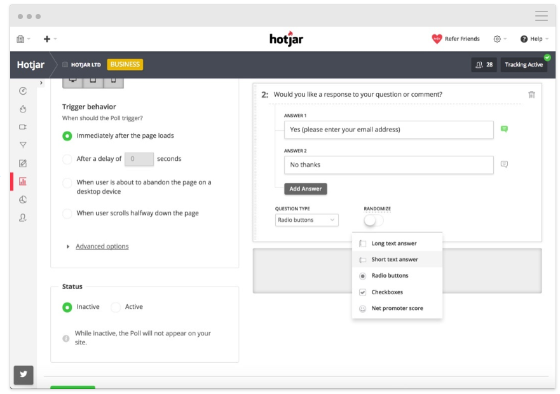560x394 pixels.
Task: Open Surveys pie icon in sidebar
Action: pyautogui.click(x=23, y=200)
